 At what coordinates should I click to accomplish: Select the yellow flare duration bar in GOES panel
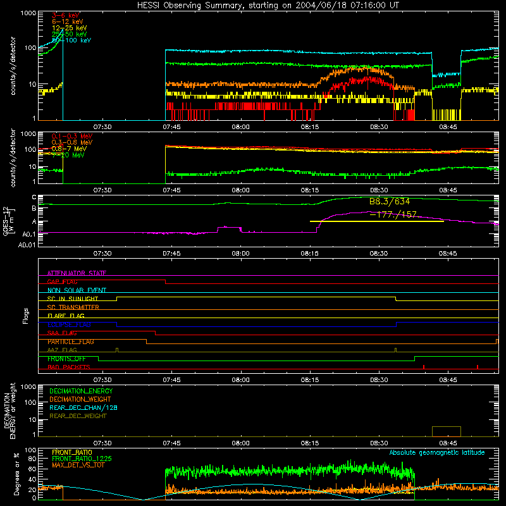click(376, 221)
